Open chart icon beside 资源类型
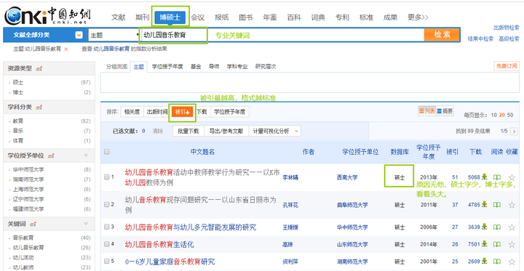Image resolution: width=524 pixels, height=271 pixels. tap(39, 69)
